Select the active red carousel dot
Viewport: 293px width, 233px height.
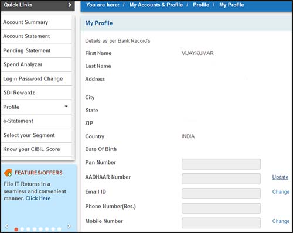click(16, 229)
